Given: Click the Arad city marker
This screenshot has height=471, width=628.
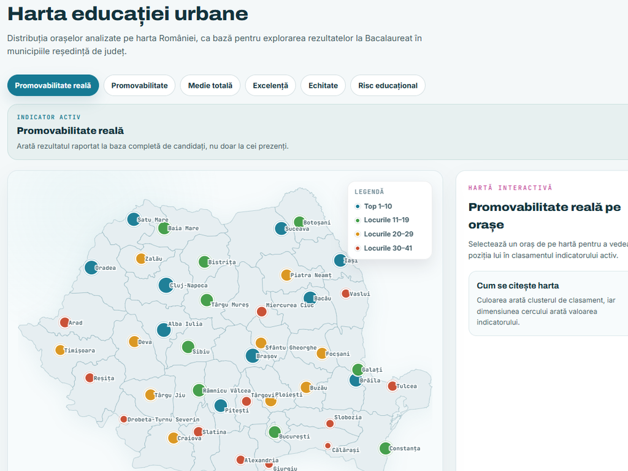Looking at the screenshot, I should [x=64, y=322].
